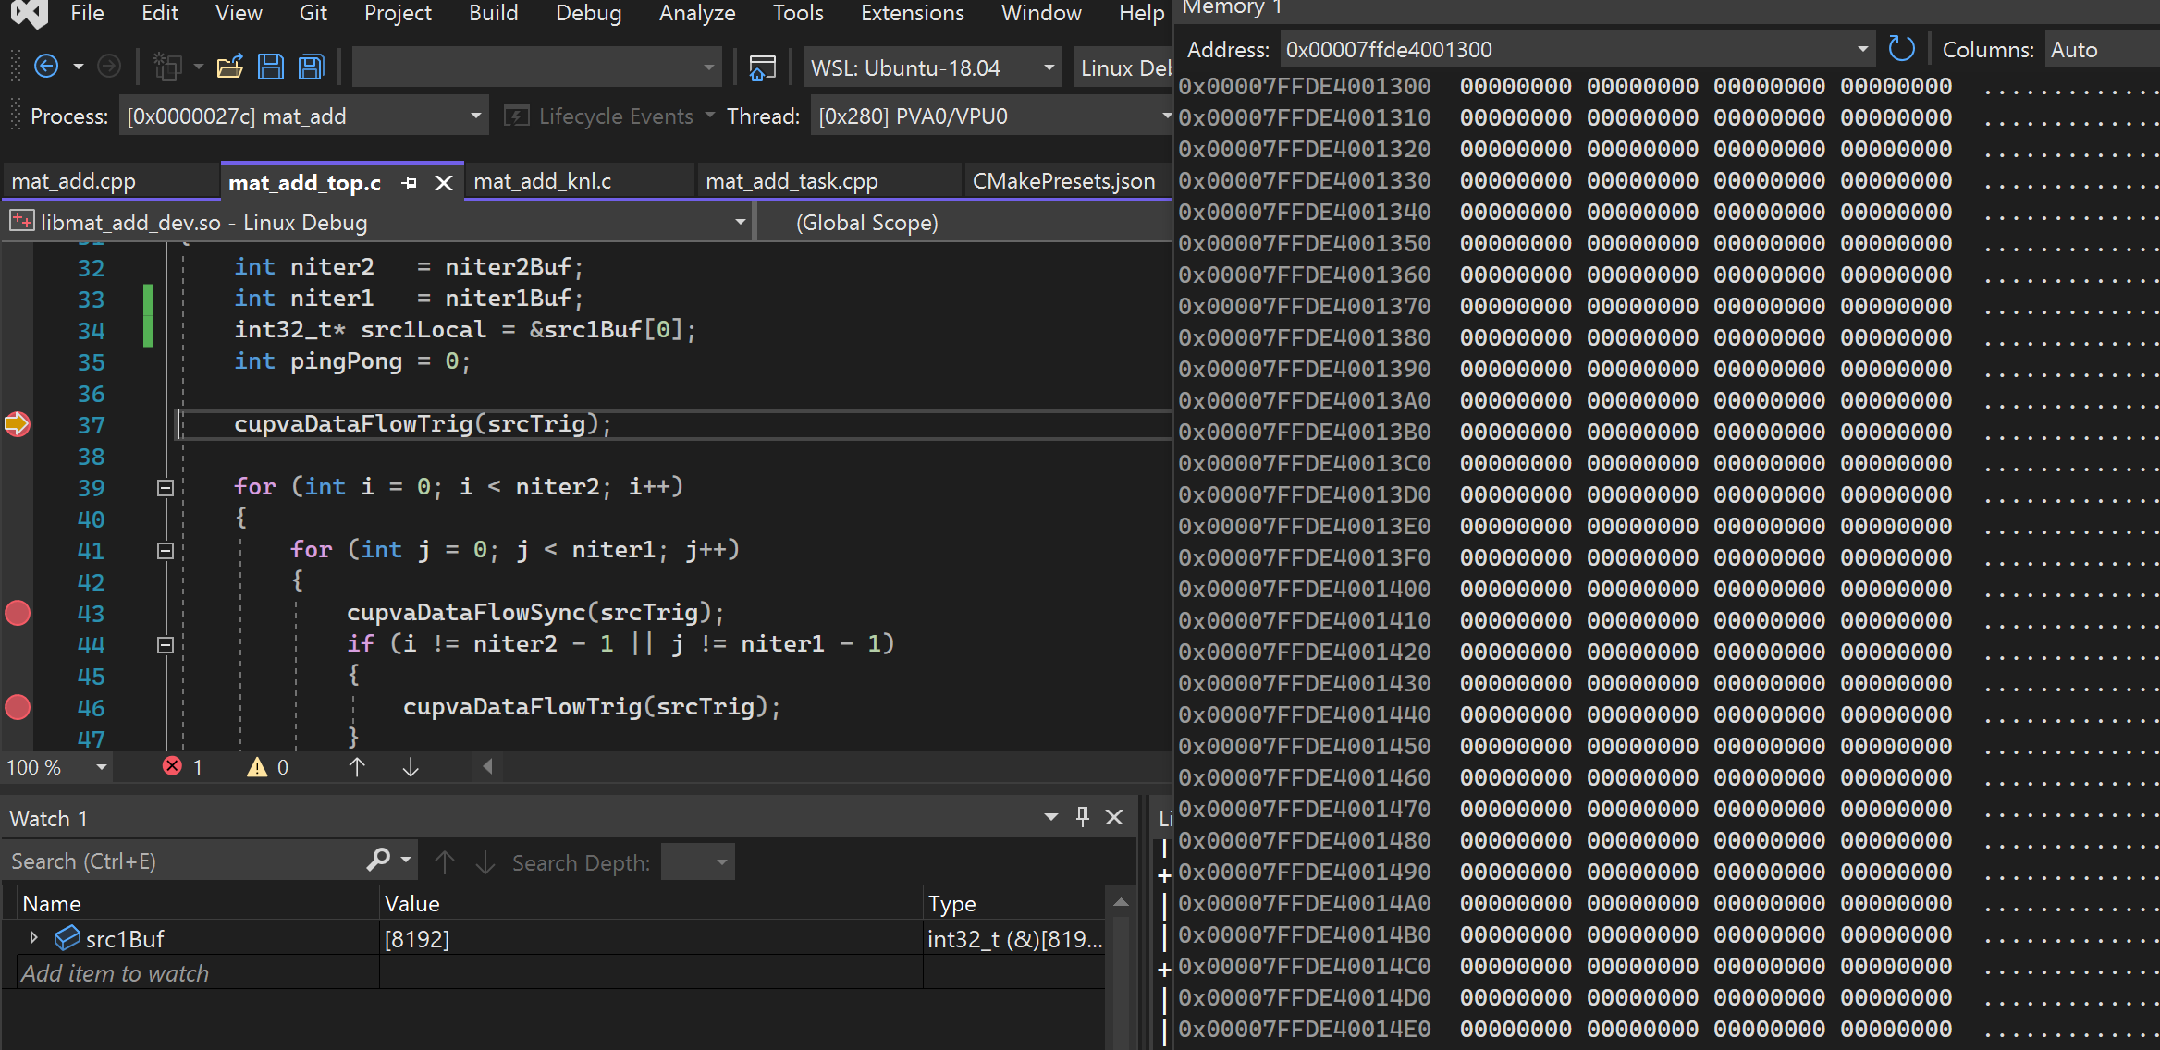Viewport: 2160px width, 1050px height.
Task: Click the Save file icon
Action: [271, 67]
